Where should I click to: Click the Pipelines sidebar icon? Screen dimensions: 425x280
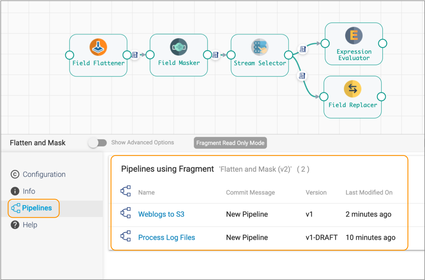pyautogui.click(x=16, y=208)
